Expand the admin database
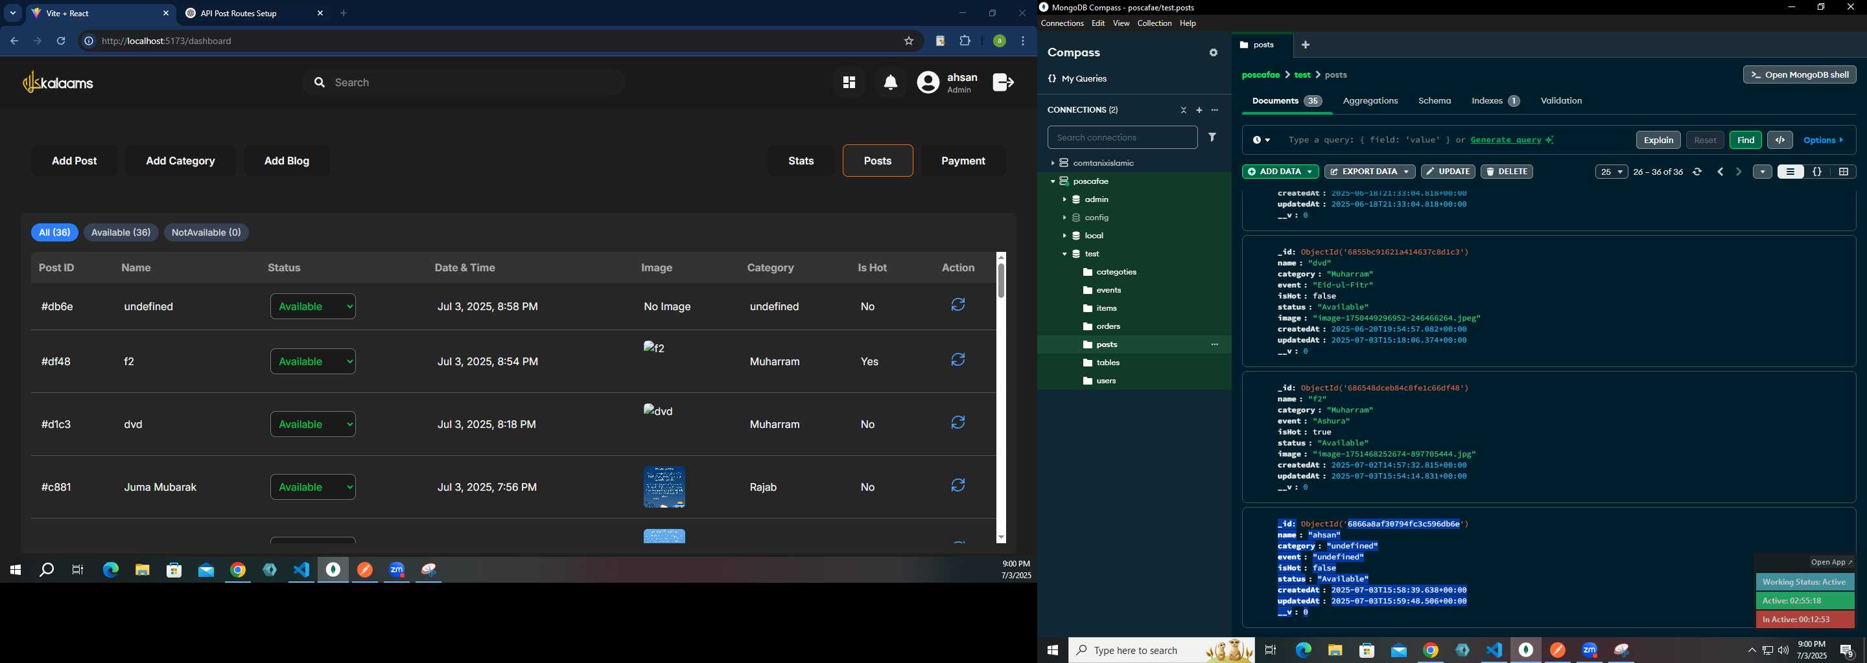Viewport: 1867px width, 663px height. pyautogui.click(x=1064, y=200)
